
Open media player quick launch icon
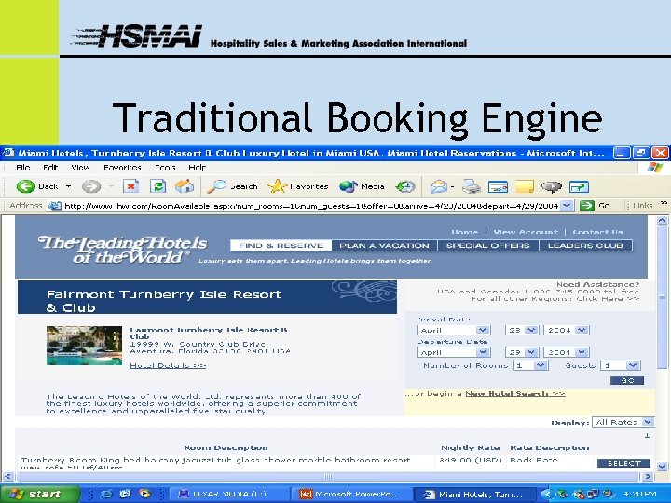pos(144,494)
